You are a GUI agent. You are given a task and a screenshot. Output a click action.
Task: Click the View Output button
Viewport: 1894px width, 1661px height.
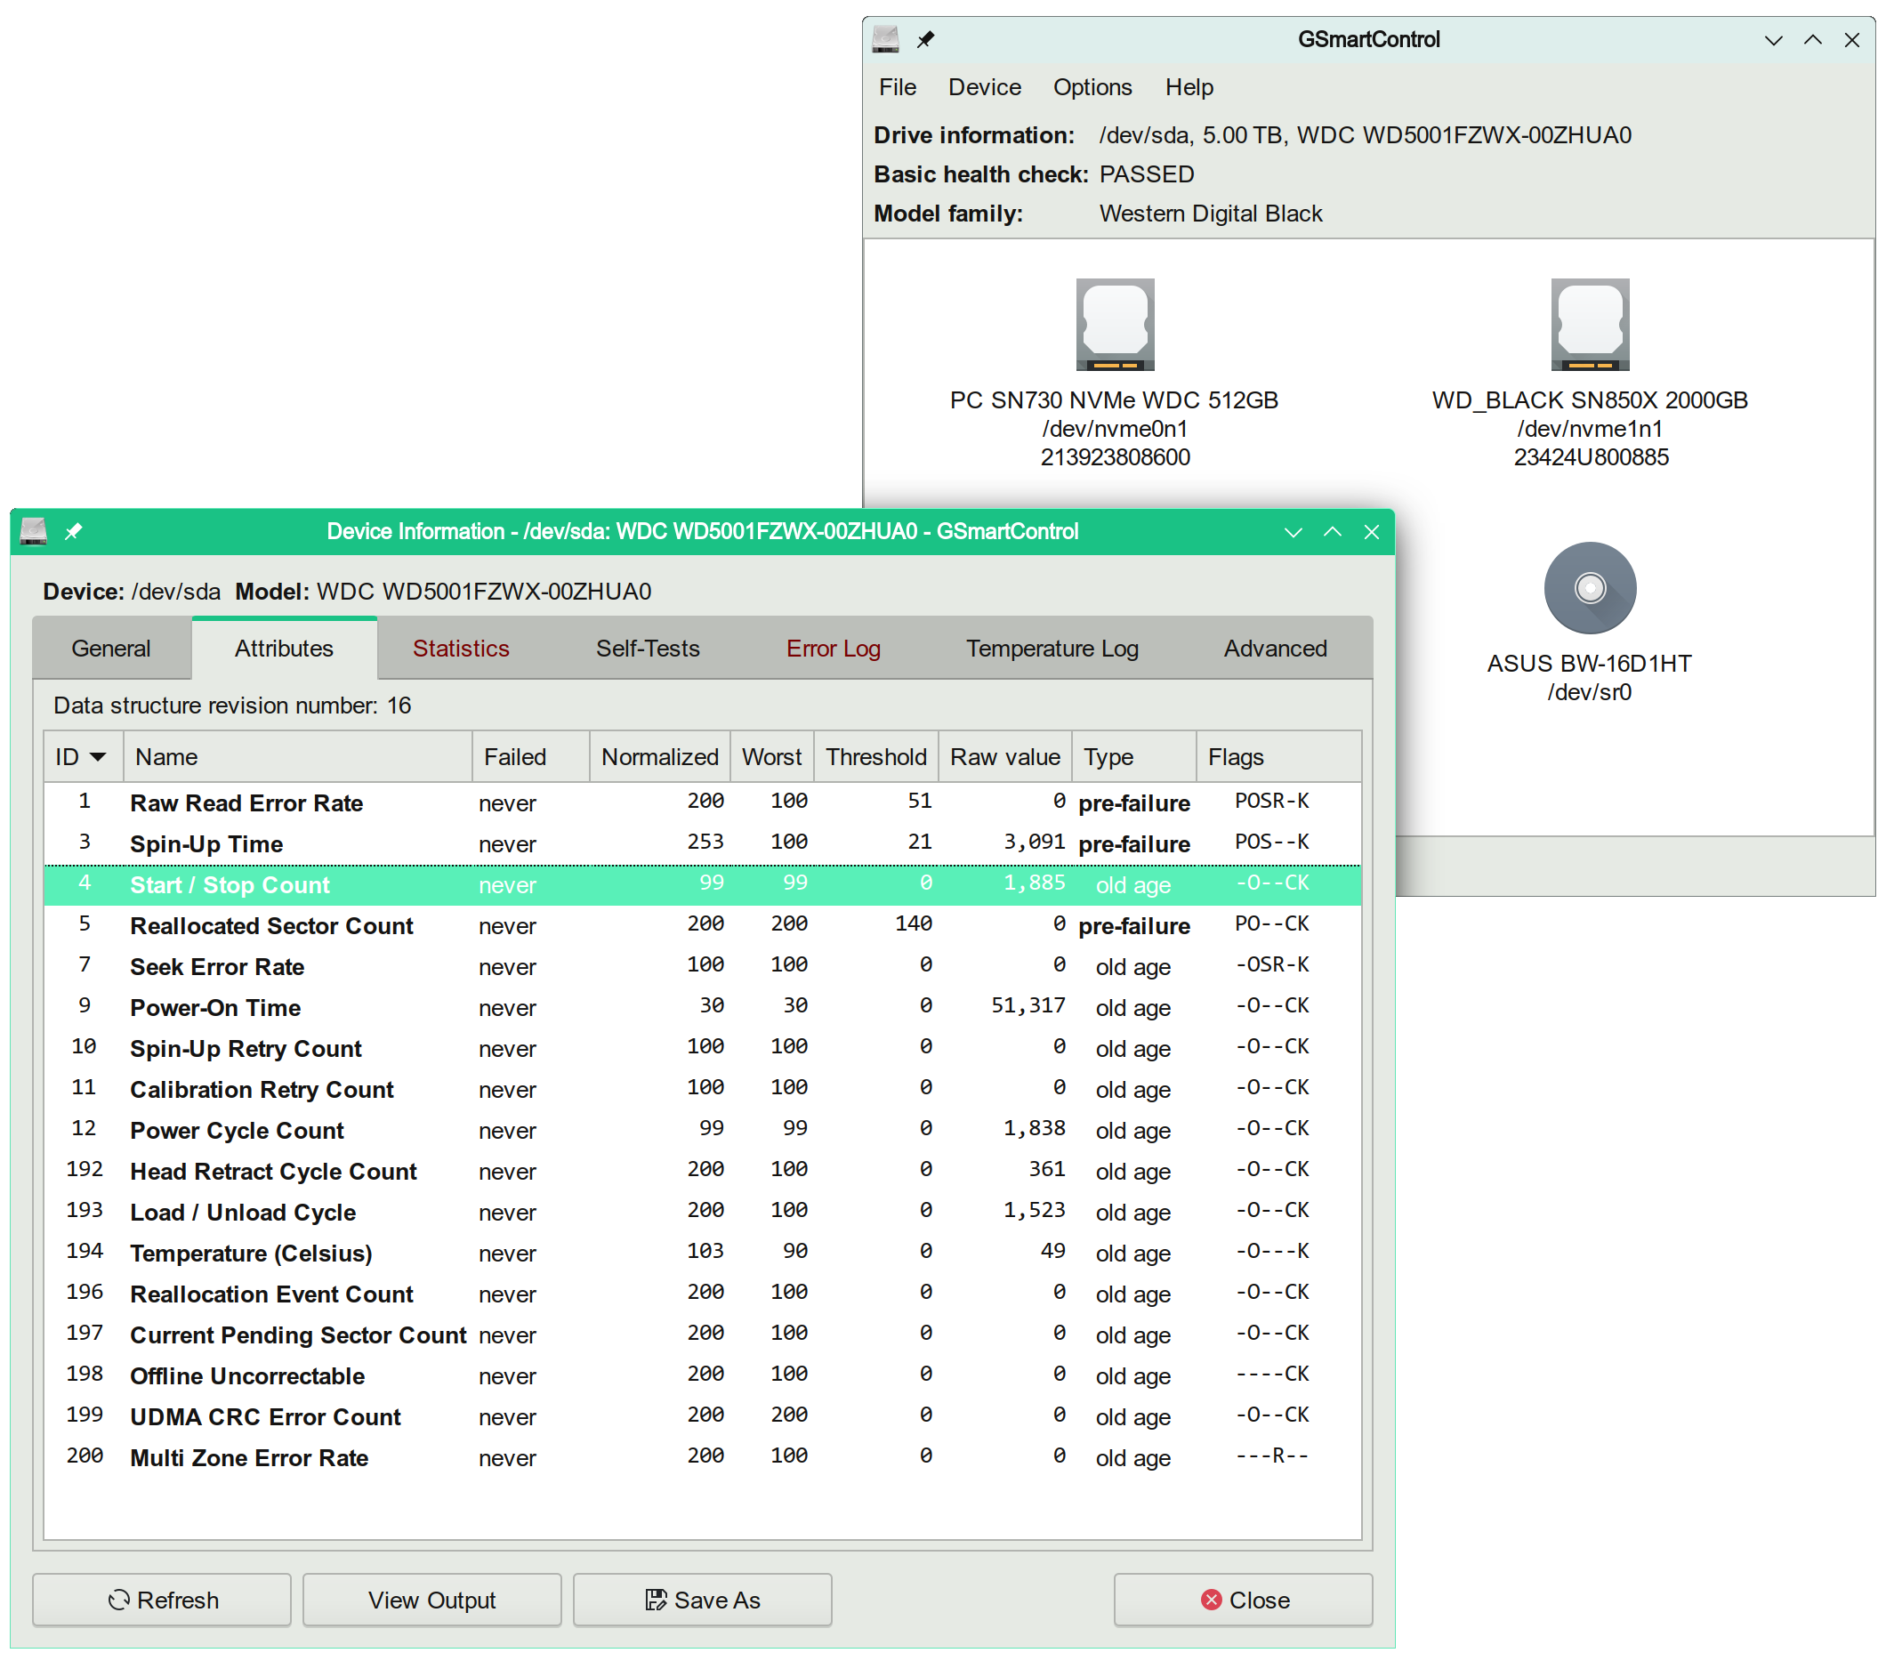point(431,1599)
